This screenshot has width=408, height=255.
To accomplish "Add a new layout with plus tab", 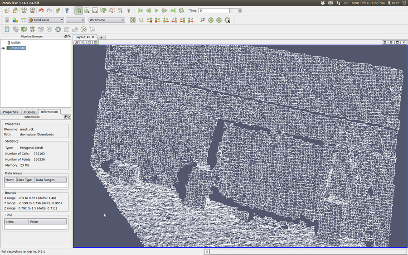I will point(102,37).
